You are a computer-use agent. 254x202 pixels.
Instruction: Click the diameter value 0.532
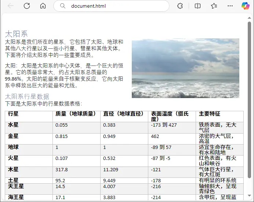pos(109,158)
